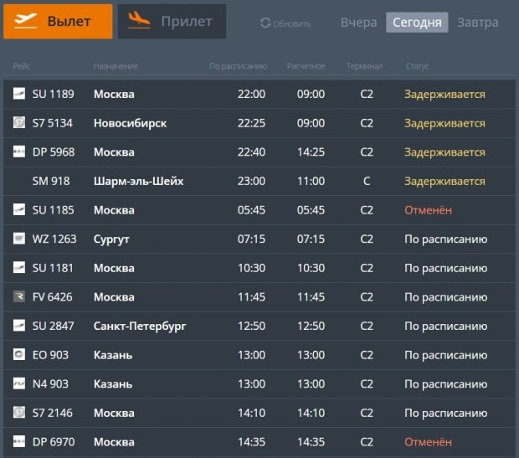Click По расписанию status of WZ 1263

pyautogui.click(x=446, y=239)
